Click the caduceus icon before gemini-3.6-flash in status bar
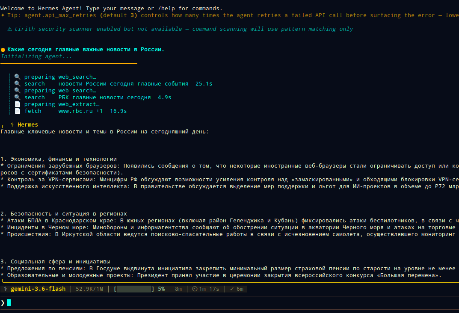This screenshot has height=313, width=459. tap(5, 289)
